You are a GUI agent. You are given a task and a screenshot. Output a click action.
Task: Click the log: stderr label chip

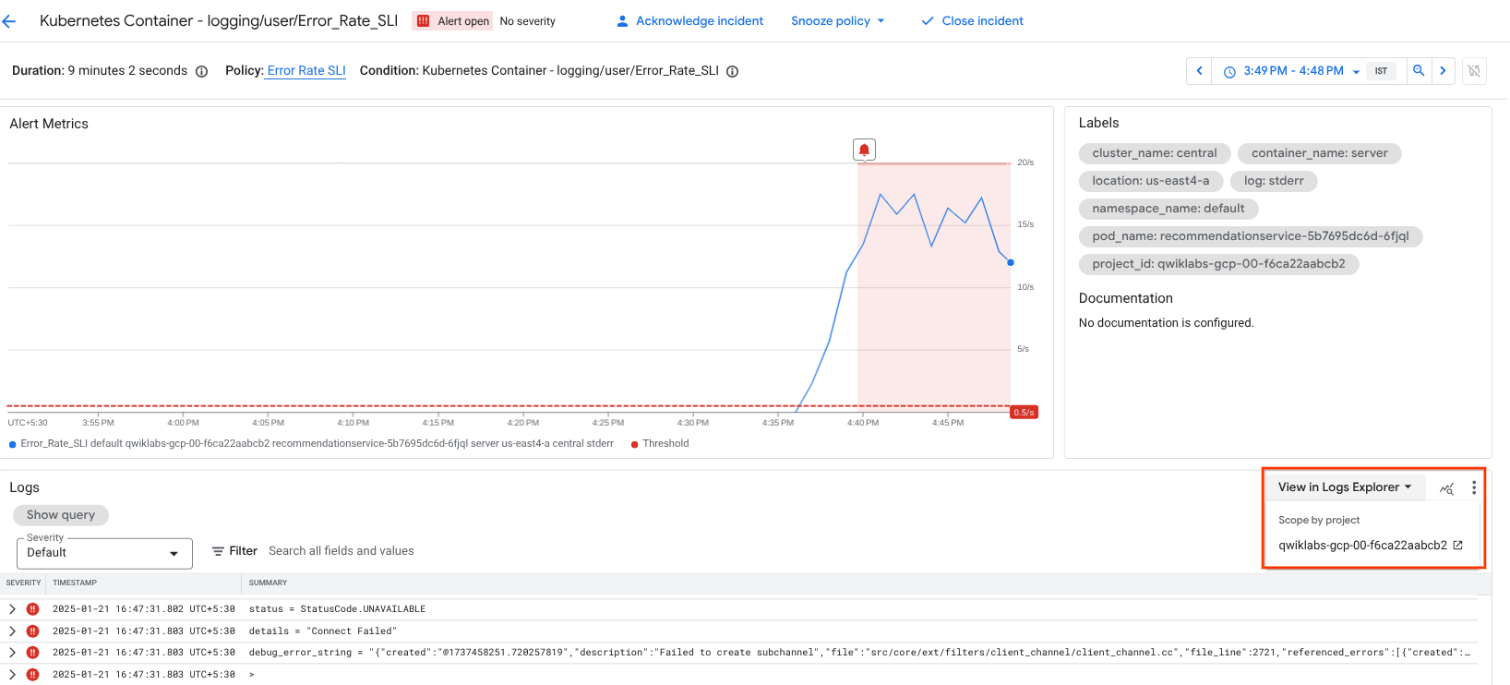(1274, 181)
